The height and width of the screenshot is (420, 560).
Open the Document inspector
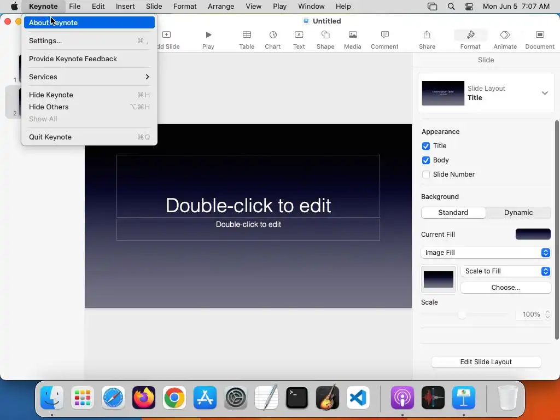(x=540, y=35)
